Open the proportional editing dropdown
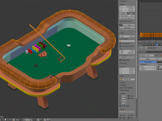Image resolution: width=162 pixels, height=121 pixels. point(35,120)
